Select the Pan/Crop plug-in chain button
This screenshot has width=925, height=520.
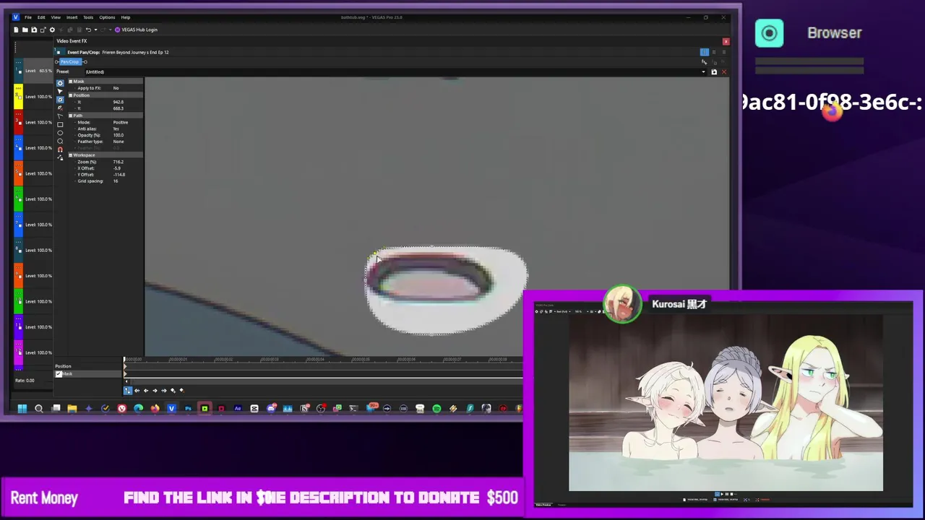click(70, 62)
